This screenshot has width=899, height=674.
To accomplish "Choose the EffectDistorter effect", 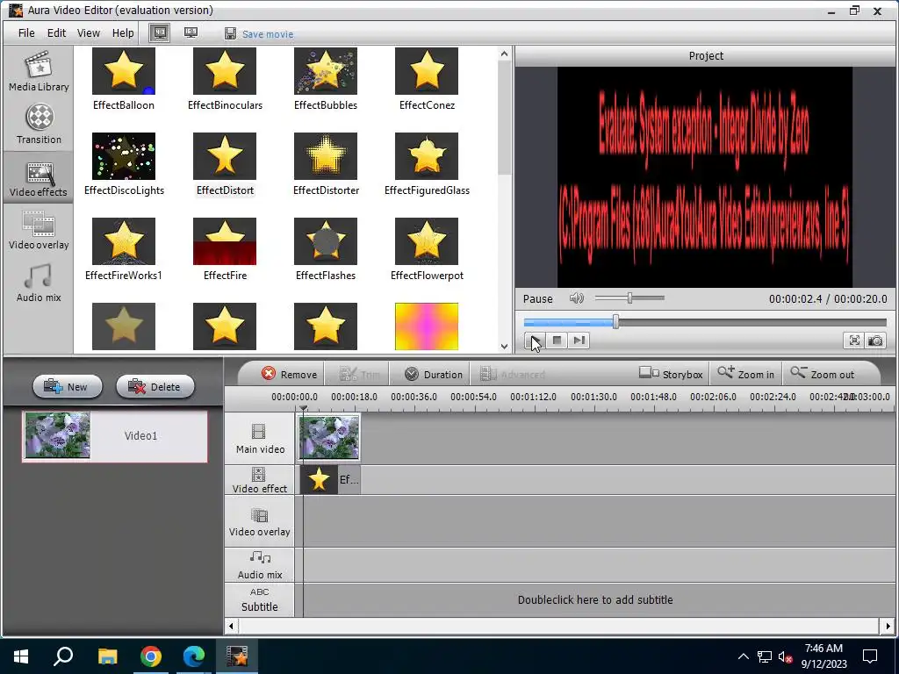I will pos(326,164).
